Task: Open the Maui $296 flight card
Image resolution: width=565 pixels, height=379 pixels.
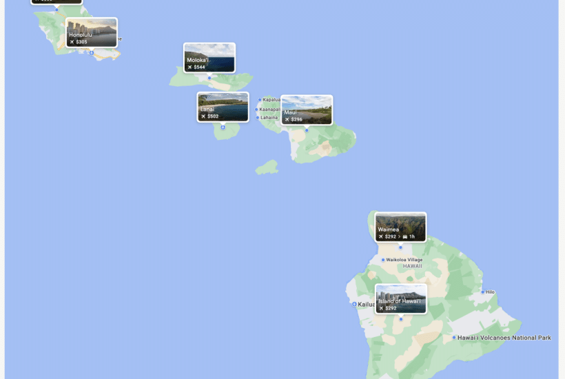Action: (307, 110)
